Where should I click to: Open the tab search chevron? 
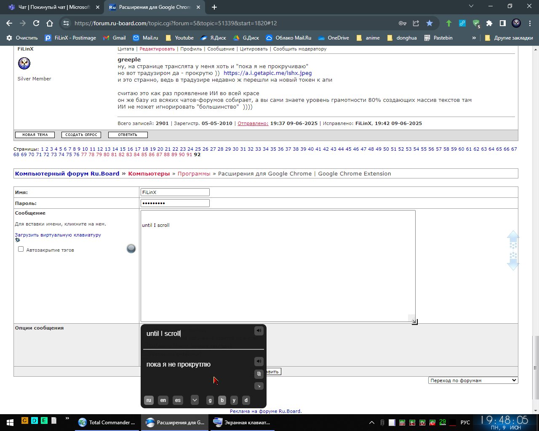(471, 6)
